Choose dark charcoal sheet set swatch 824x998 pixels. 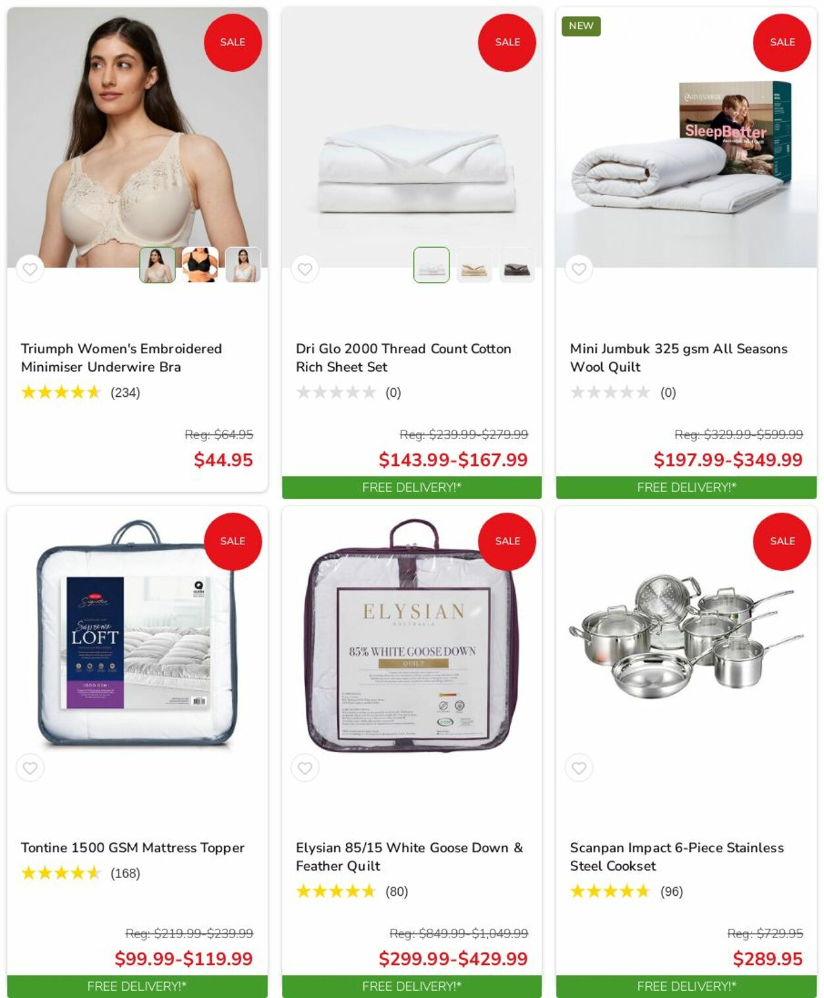[x=517, y=265]
